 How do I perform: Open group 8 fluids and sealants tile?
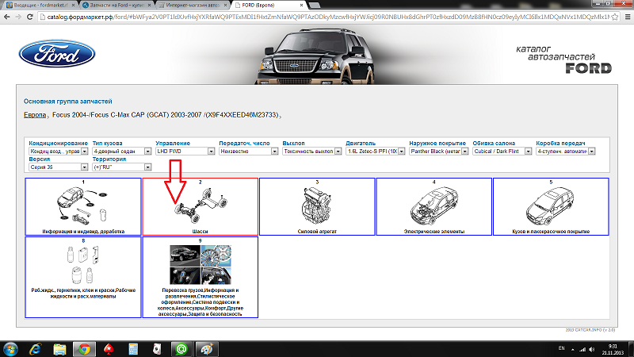pyautogui.click(x=83, y=277)
